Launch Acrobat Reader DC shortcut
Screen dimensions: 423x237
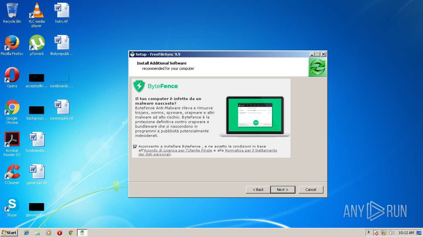point(12,144)
